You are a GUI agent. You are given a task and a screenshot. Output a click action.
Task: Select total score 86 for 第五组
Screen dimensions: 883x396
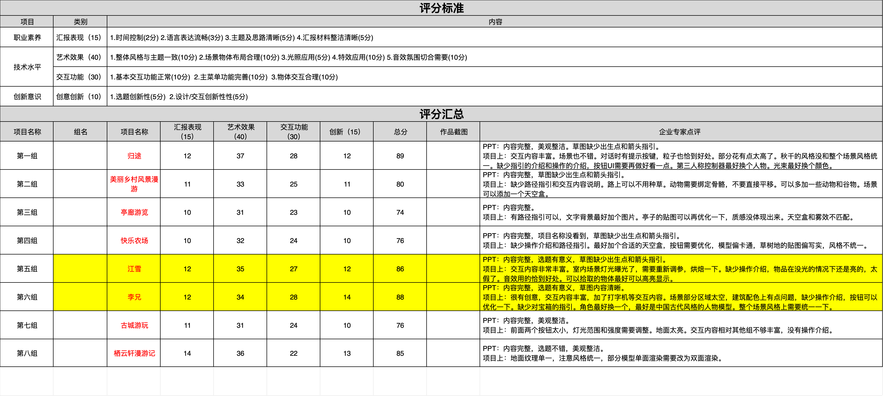[400, 269]
